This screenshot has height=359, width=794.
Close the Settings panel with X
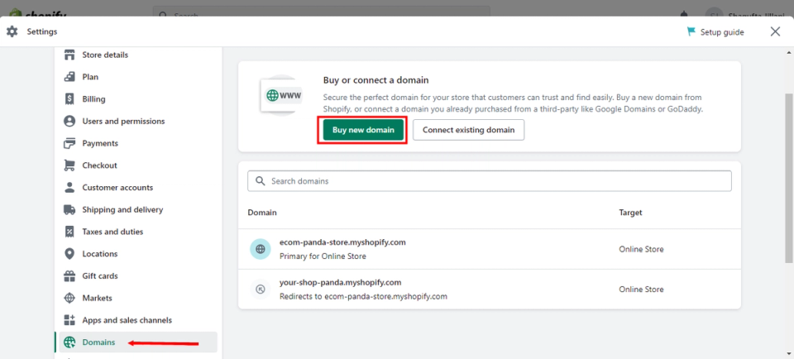point(775,31)
